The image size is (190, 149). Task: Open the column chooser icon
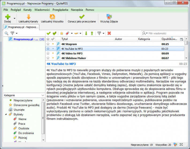[181, 39]
